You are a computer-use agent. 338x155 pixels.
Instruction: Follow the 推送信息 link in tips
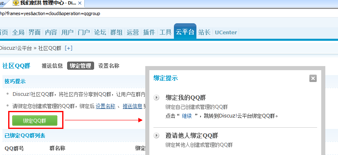tap(133, 106)
